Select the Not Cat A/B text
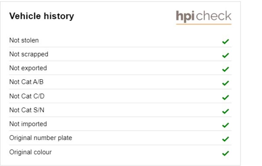The height and width of the screenshot is (166, 262). (x=27, y=82)
